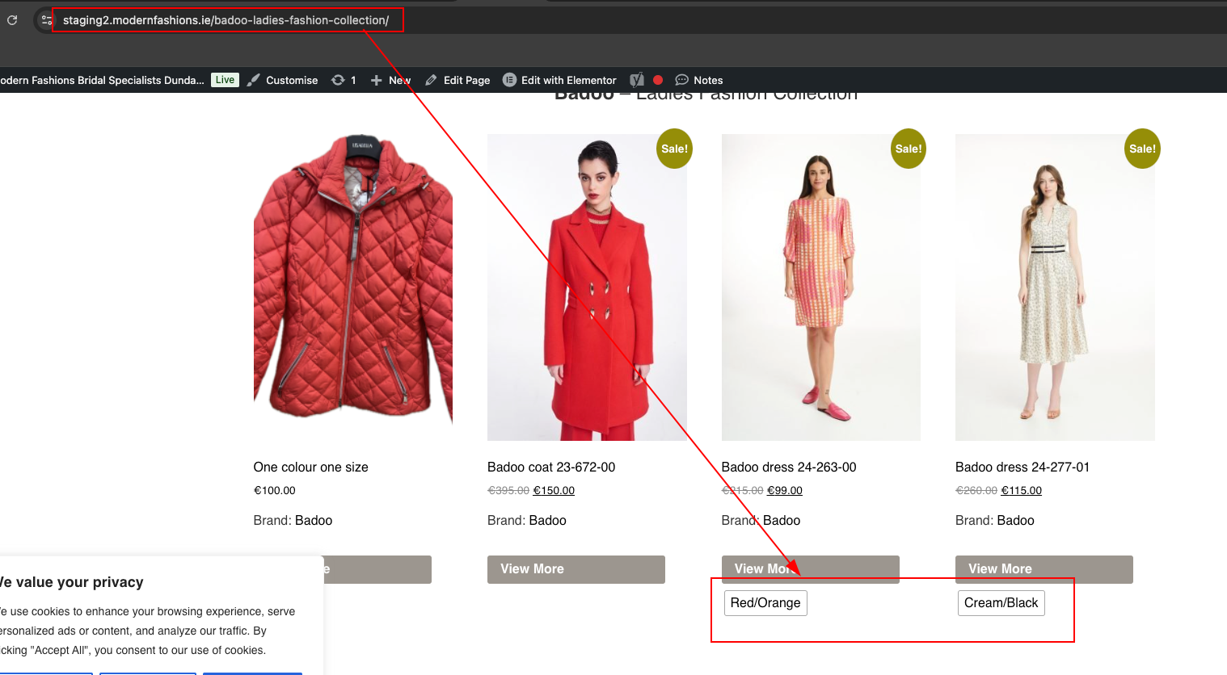
Task: Open the site information icon beside the URL
Action: [x=47, y=20]
